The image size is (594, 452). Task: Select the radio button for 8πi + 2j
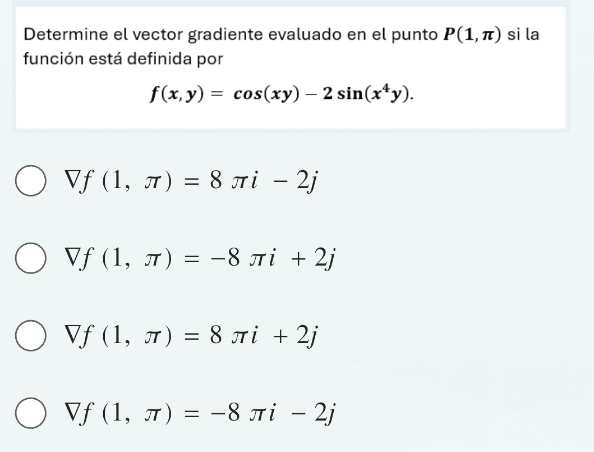(x=31, y=336)
